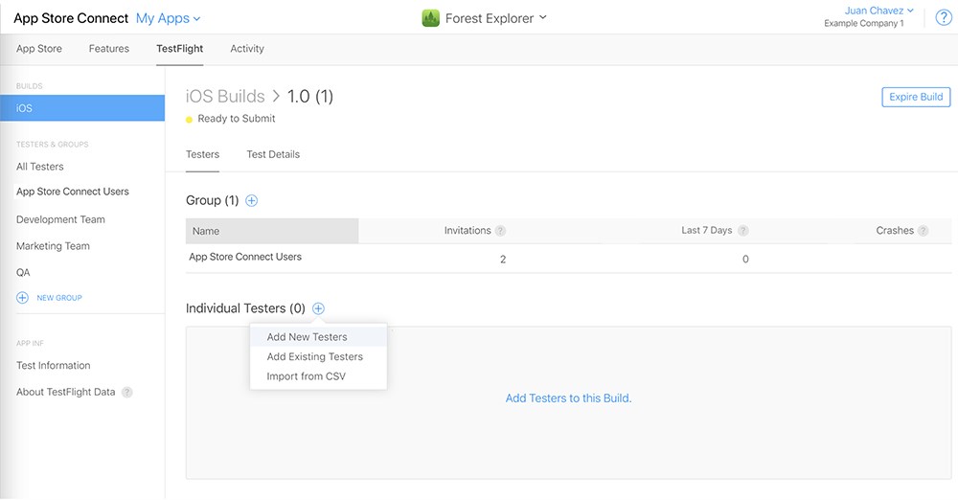Click NEW GROUP link in sidebar
Screen dimensions: 958x500
pyautogui.click(x=59, y=298)
